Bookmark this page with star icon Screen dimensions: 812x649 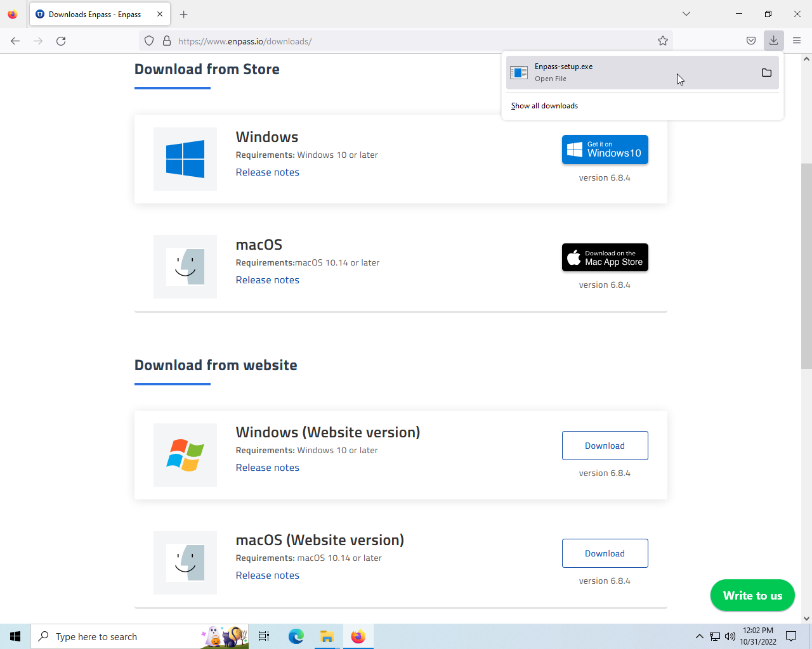(x=663, y=41)
